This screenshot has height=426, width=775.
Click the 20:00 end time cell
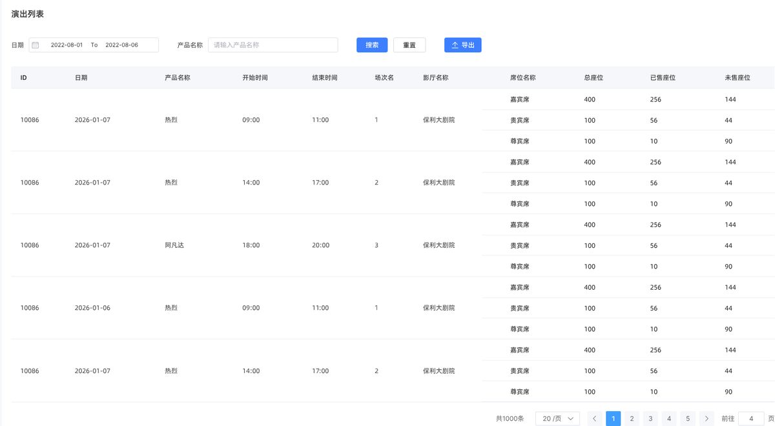click(x=321, y=245)
